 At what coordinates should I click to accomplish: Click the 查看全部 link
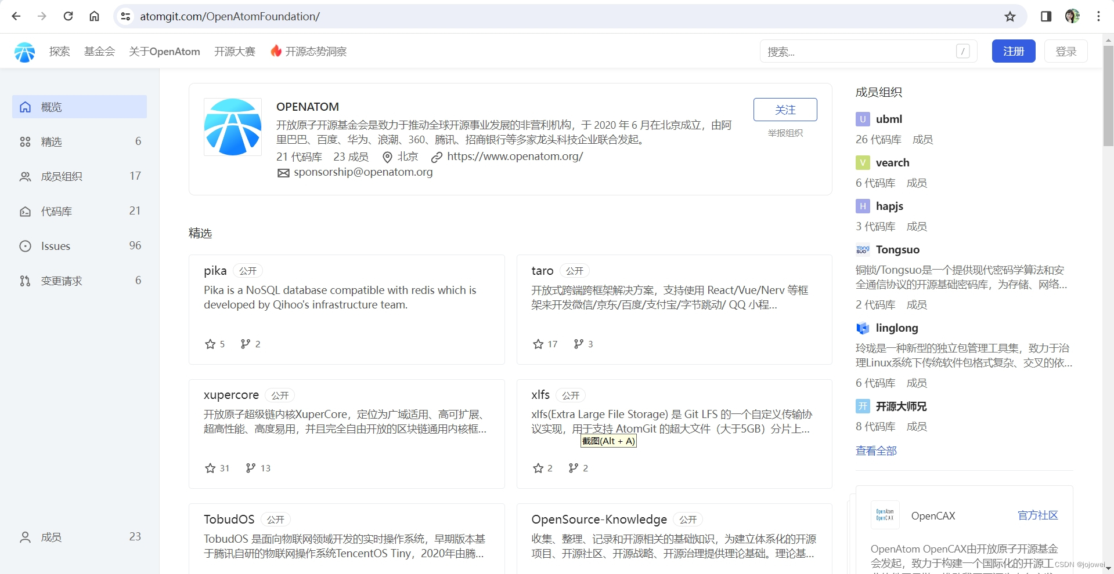876,451
